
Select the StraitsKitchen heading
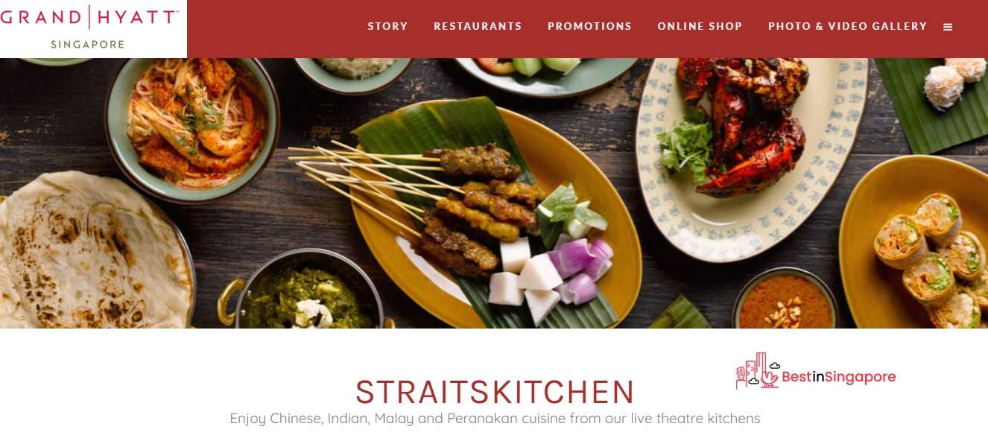(495, 392)
